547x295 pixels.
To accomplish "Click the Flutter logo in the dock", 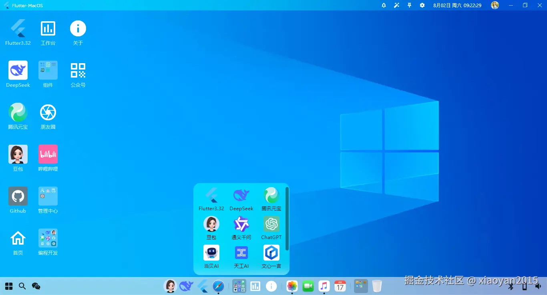I will pyautogui.click(x=203, y=286).
